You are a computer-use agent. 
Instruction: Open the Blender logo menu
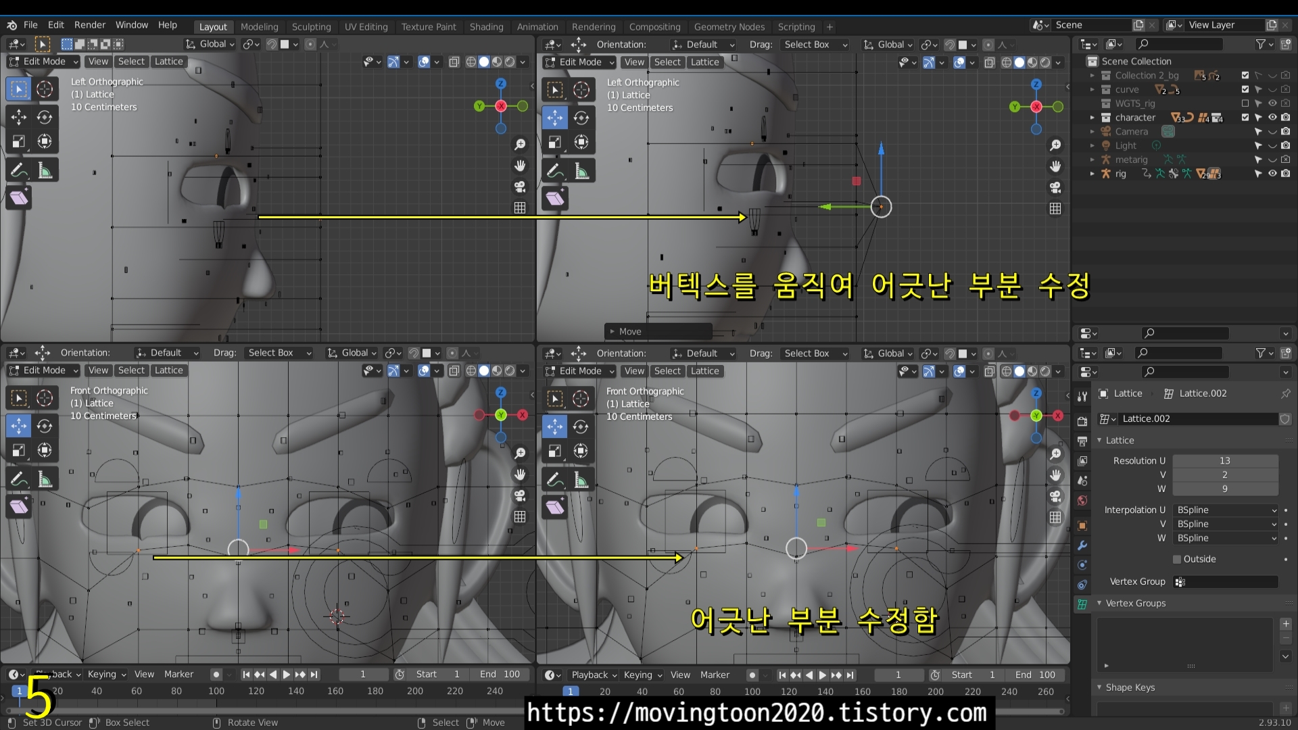pyautogui.click(x=11, y=25)
